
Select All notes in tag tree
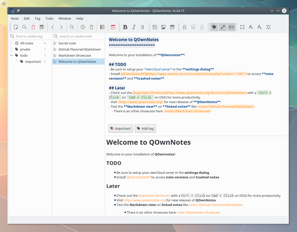click(x=27, y=43)
